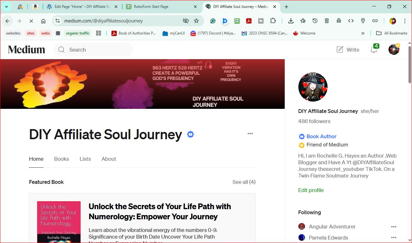
Task: Open the sites bookmark folder
Action: pos(31,33)
